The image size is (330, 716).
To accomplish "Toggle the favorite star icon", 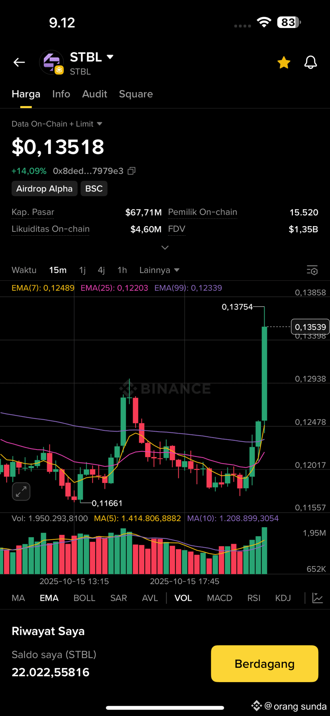I will tap(284, 63).
